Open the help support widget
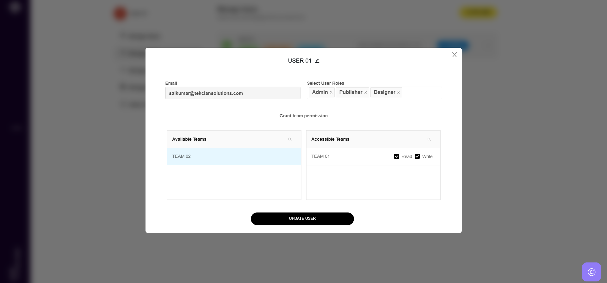This screenshot has width=607, height=283. point(591,272)
